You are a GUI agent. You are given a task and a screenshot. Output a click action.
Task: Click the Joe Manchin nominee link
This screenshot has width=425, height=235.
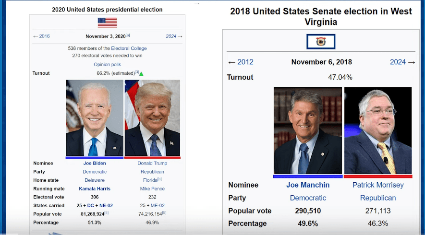(x=308, y=185)
